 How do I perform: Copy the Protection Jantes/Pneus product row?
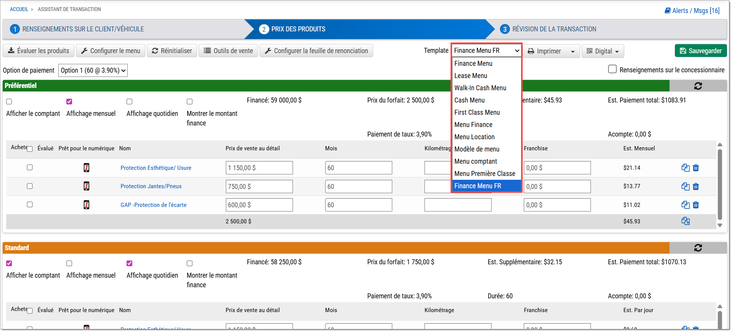(x=685, y=187)
